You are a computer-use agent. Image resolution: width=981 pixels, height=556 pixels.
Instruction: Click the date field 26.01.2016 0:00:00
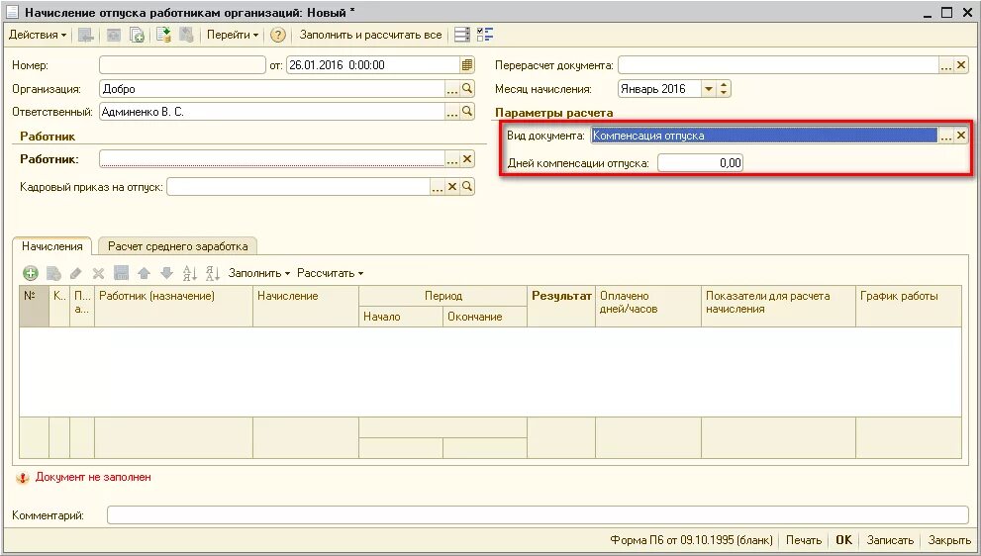coord(373,65)
